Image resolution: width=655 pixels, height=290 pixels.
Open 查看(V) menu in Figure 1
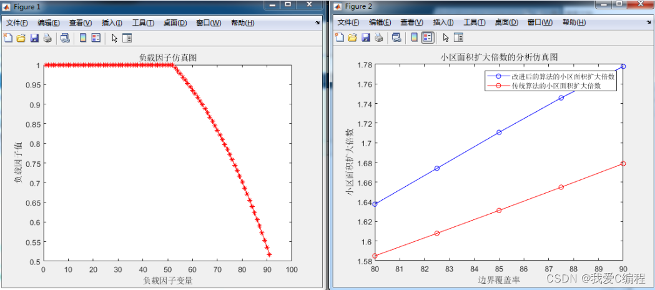tap(81, 23)
